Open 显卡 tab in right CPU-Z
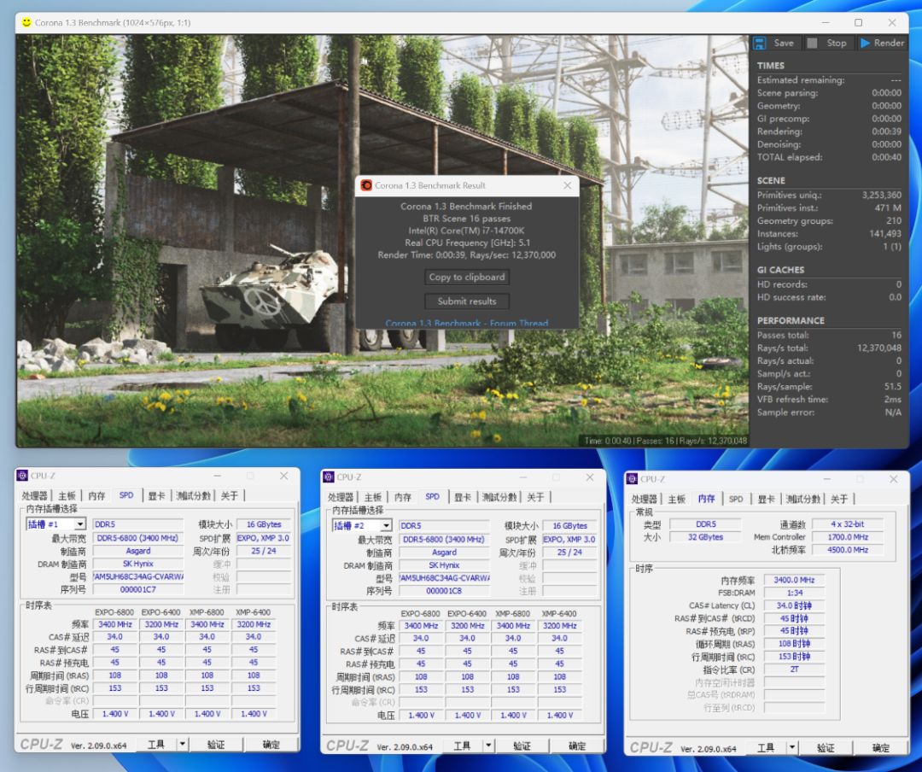 tap(766, 499)
